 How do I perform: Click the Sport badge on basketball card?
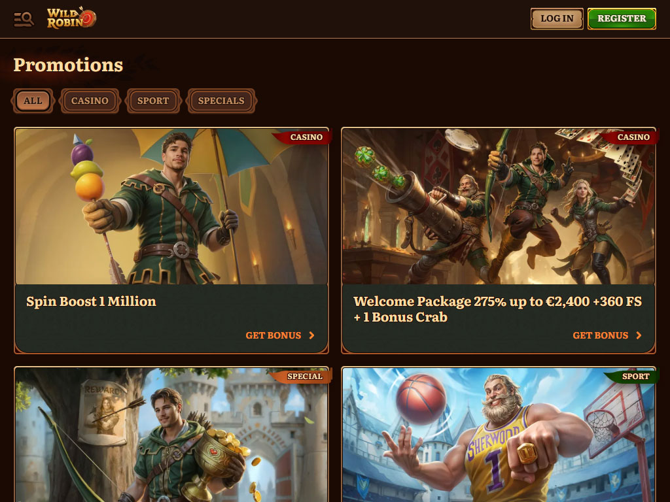click(633, 376)
